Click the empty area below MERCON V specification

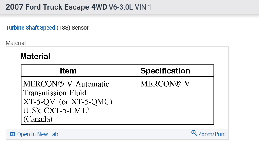tap(165, 108)
